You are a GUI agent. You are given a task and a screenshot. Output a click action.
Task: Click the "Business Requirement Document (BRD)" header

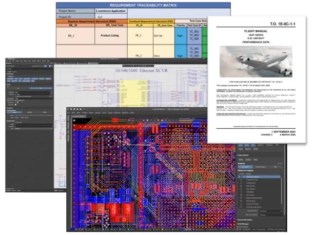point(92,21)
